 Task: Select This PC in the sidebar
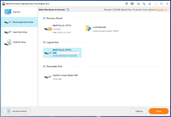(x=19, y=12)
